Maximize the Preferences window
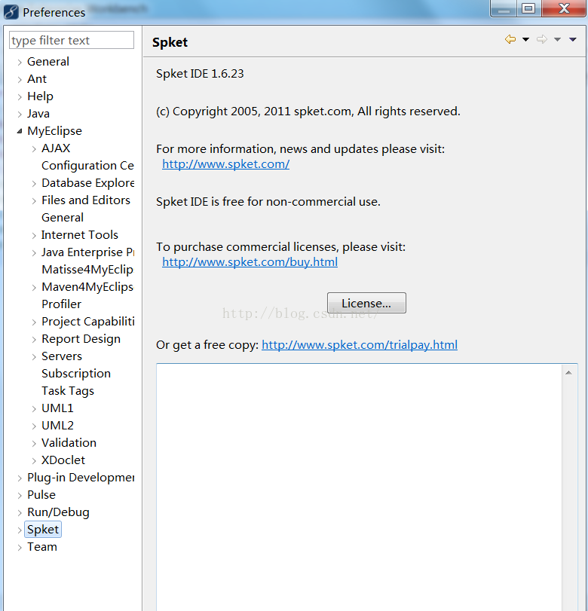This screenshot has width=588, height=611. click(528, 8)
